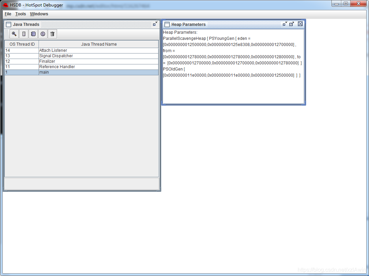Image resolution: width=369 pixels, height=276 pixels.
Task: Open the File menu
Action: [8, 14]
